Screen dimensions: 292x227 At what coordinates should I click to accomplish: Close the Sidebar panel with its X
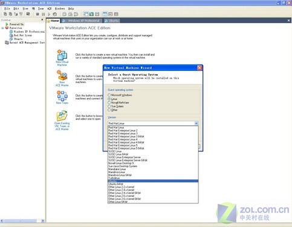pyautogui.click(x=42, y=19)
